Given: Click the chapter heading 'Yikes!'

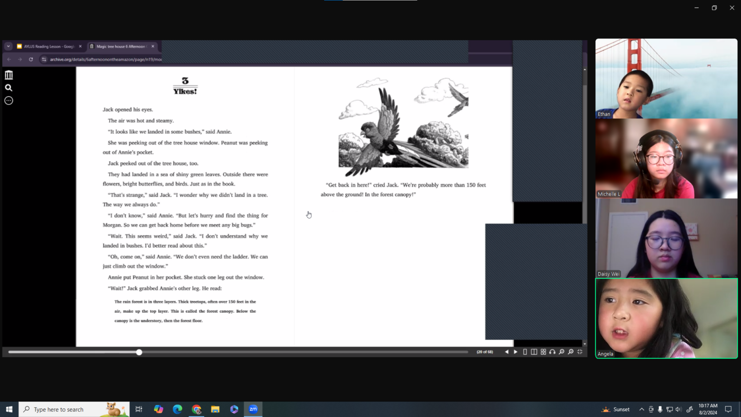Looking at the screenshot, I should pyautogui.click(x=185, y=91).
